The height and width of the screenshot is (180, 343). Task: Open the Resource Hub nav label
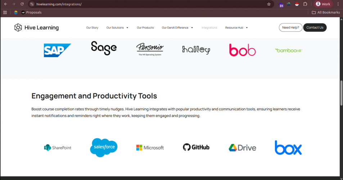coord(234,28)
